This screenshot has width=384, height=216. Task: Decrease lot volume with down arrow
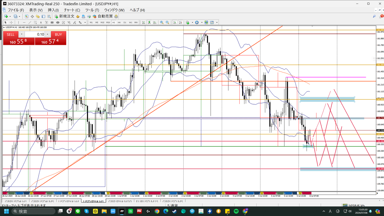[21, 34]
